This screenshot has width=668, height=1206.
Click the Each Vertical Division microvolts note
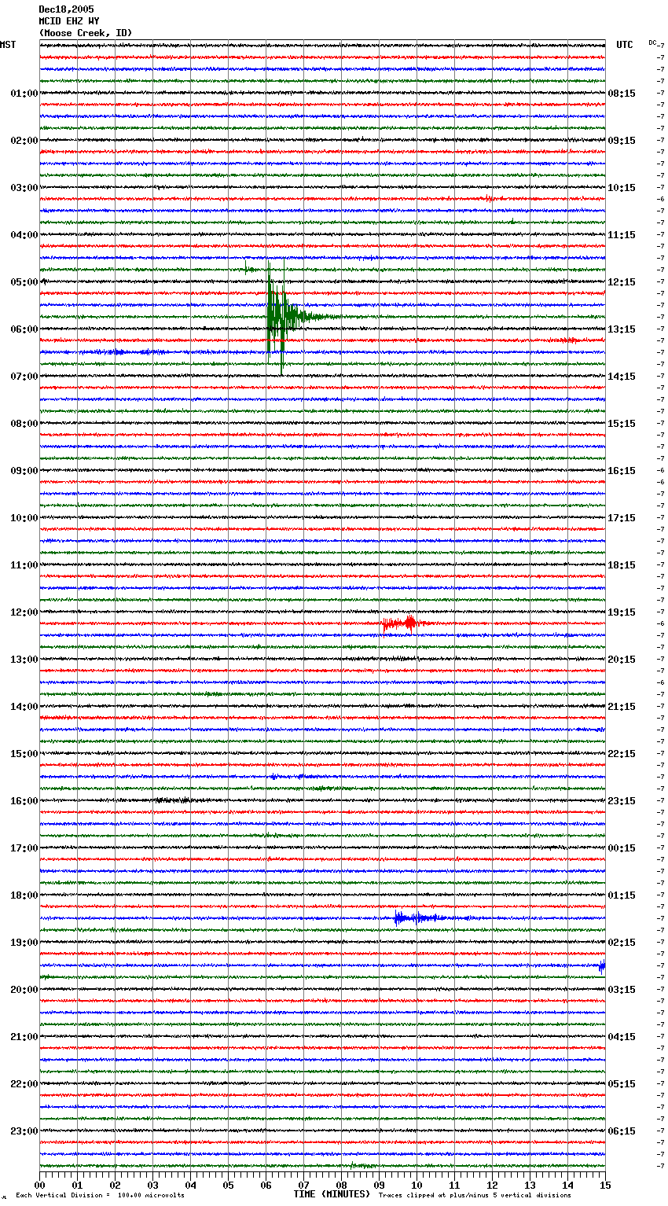tap(100, 1195)
